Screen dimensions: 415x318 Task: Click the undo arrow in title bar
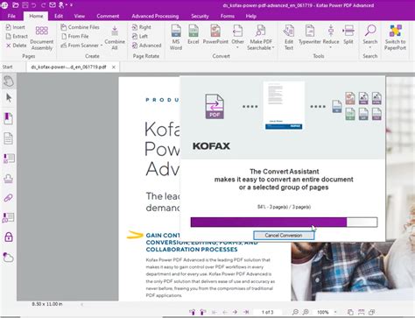34,5
